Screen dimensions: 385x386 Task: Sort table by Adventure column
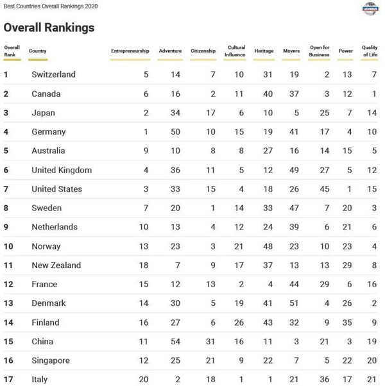pos(170,51)
